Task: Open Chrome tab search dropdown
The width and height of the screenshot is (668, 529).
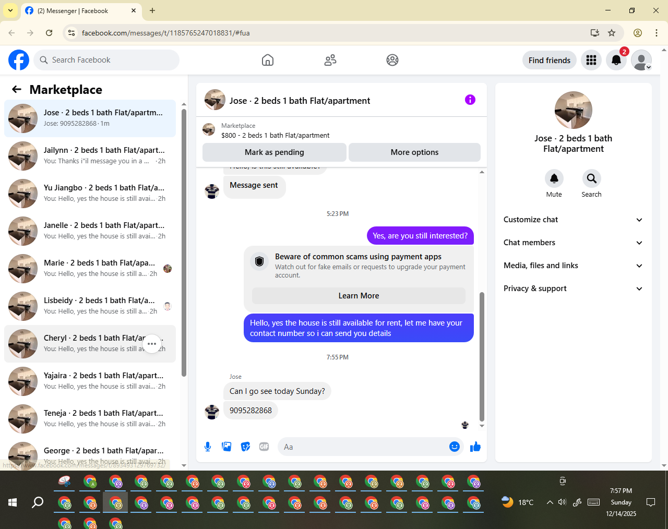Action: [10, 10]
